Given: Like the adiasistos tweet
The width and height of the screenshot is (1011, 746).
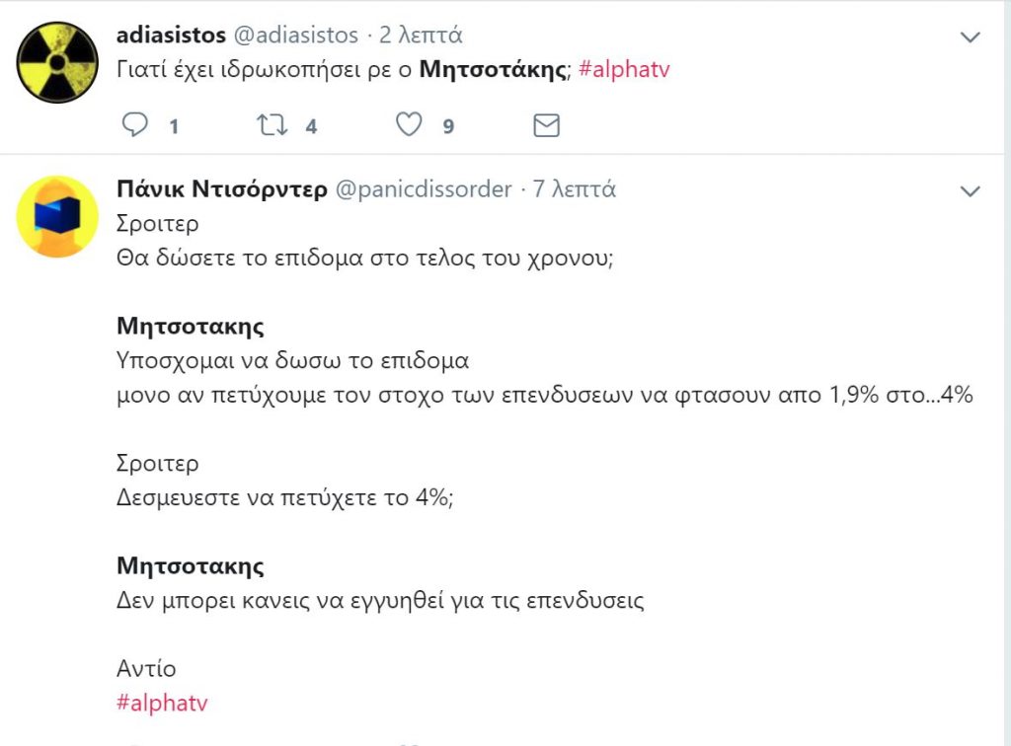Looking at the screenshot, I should point(409,125).
